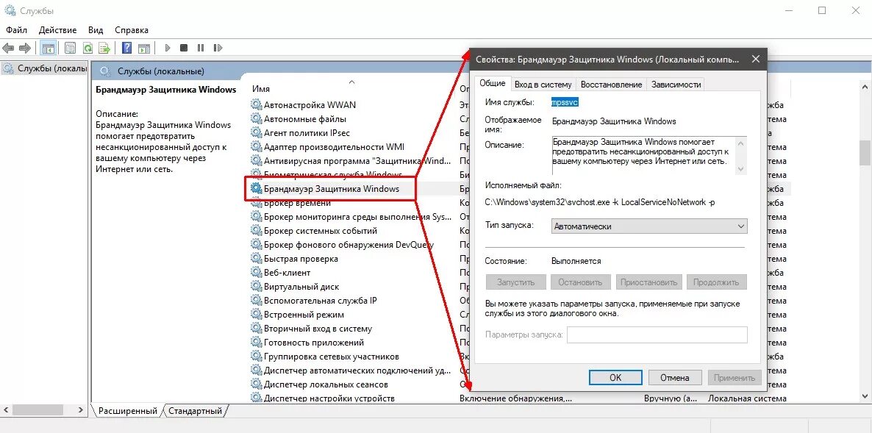Click the gear icon beside Адаптер производительности WMI
872x433 pixels.
(x=256, y=147)
